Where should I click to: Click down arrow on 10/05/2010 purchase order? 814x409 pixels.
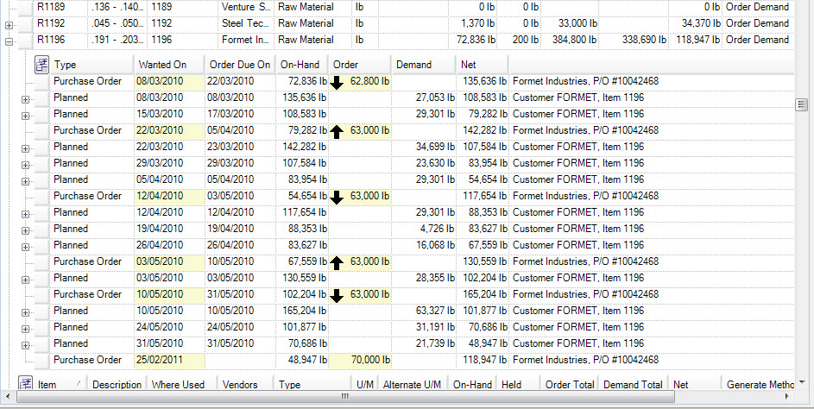tap(338, 295)
